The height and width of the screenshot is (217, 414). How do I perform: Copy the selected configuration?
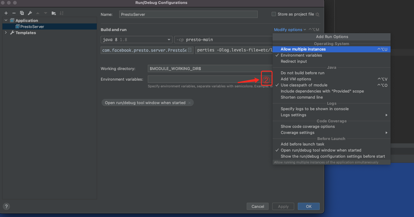(x=22, y=13)
